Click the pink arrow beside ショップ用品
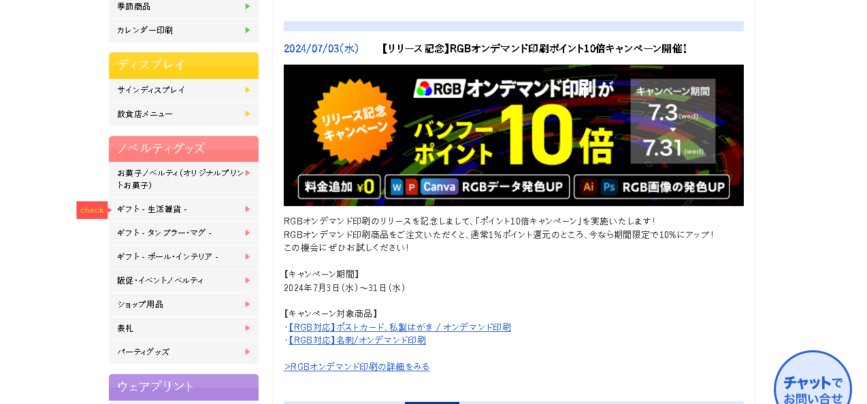Image resolution: width=867 pixels, height=404 pixels. 248,304
